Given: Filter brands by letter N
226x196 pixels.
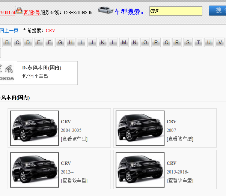Looking at the screenshot, I should 135,42.
